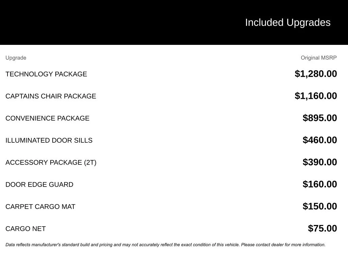
Task: Click the $1,160.00 price value
Action: pos(316,96)
